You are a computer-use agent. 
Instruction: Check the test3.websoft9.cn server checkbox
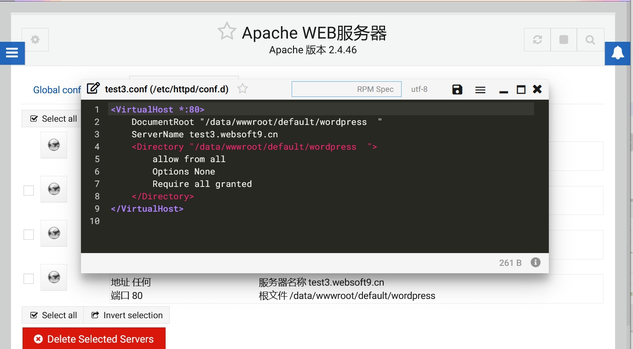coord(29,279)
